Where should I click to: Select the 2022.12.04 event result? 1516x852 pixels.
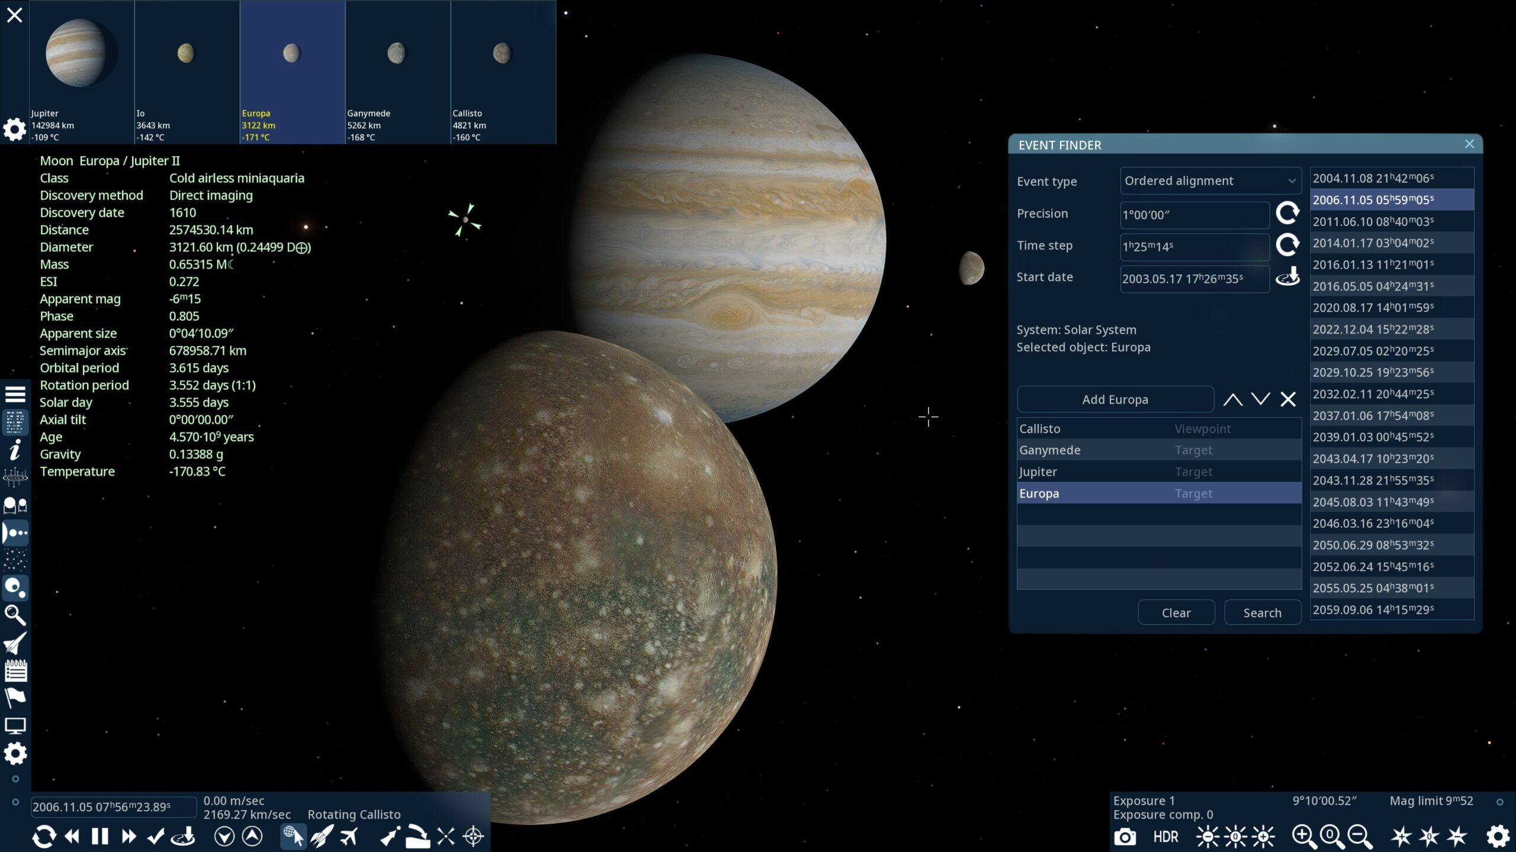click(x=1392, y=329)
